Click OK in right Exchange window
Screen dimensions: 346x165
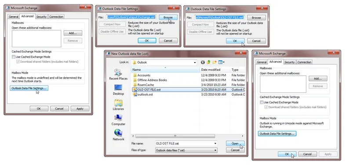(x=287, y=154)
